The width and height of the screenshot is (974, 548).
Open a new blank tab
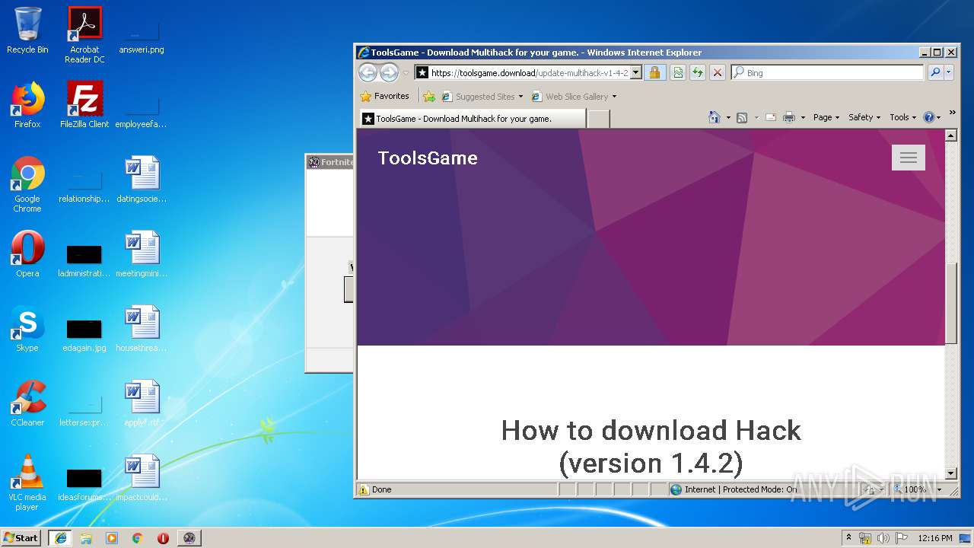click(x=599, y=119)
